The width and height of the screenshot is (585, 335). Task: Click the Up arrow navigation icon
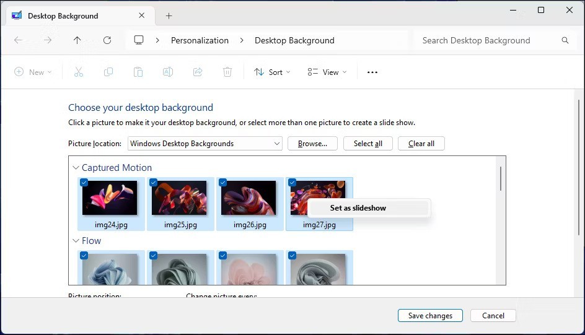tap(77, 40)
